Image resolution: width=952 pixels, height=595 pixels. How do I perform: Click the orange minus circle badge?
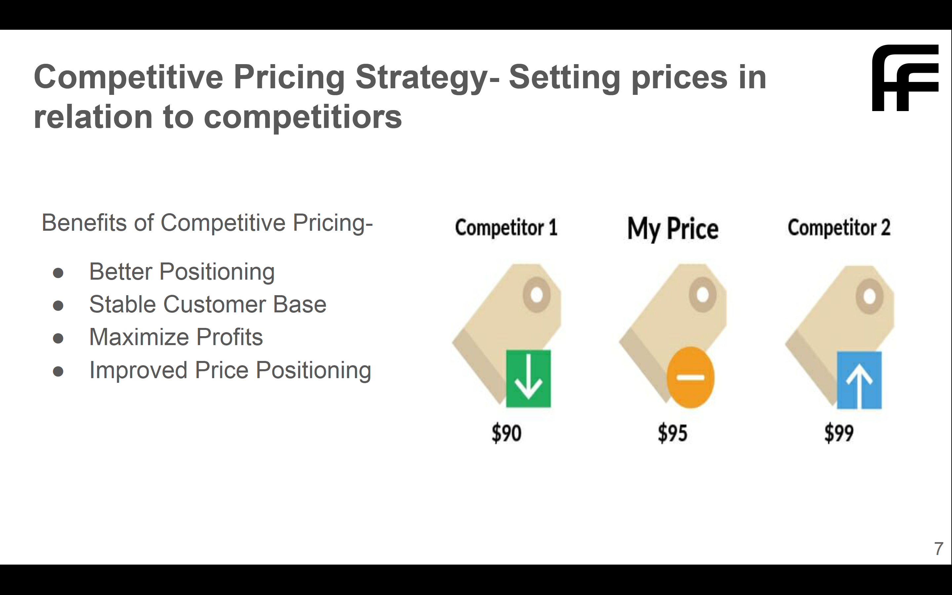pyautogui.click(x=691, y=377)
